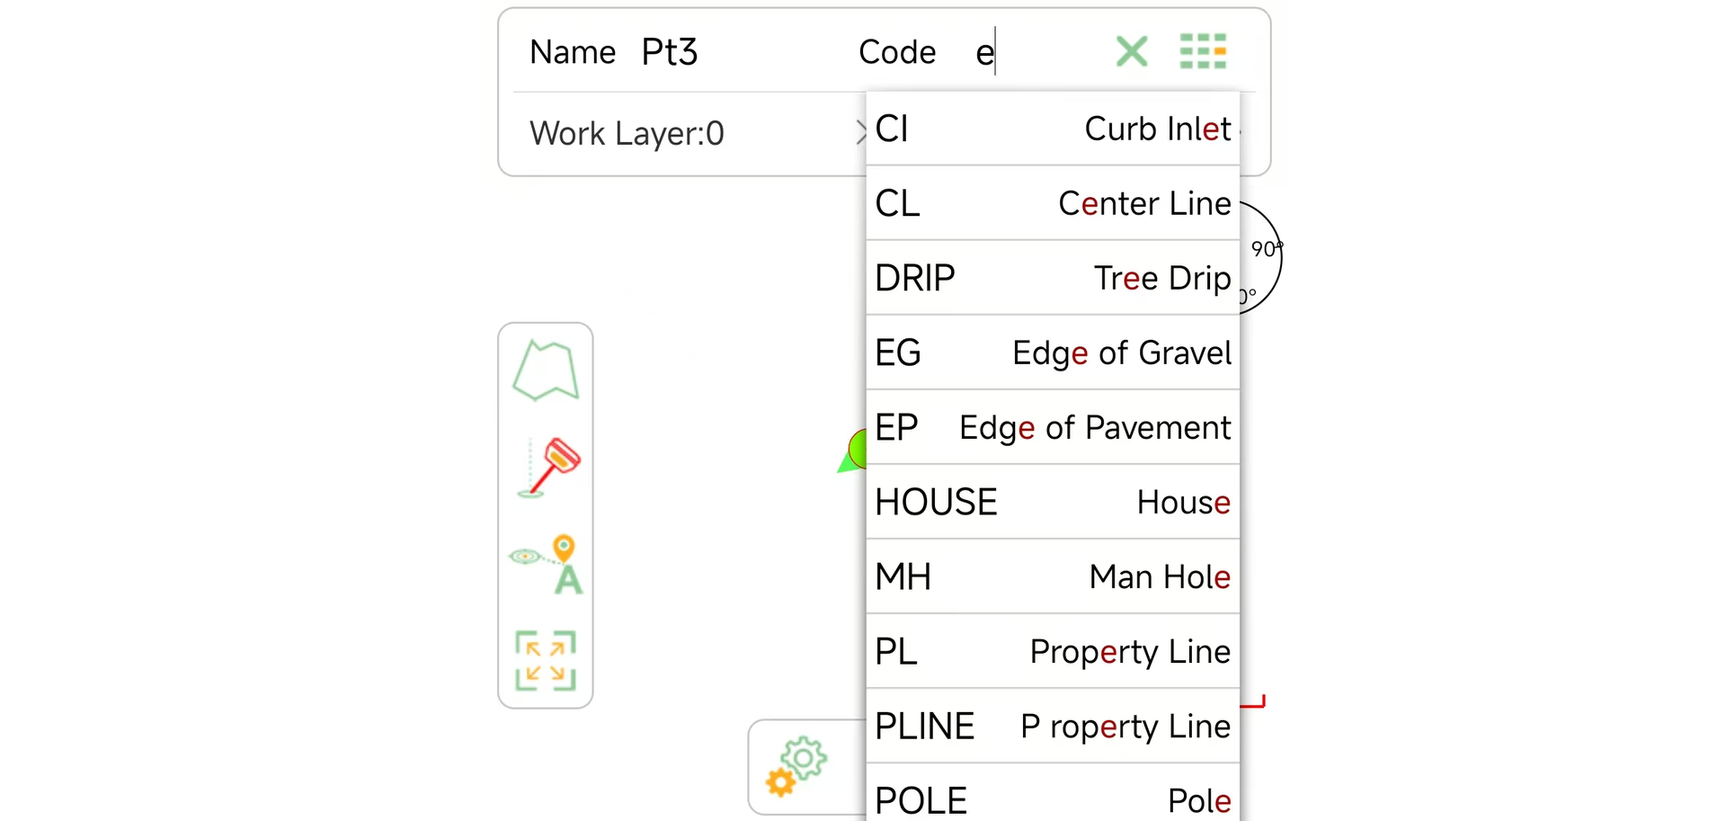Select PL Property Line code
Image resolution: width=1726 pixels, height=821 pixels.
coord(1052,651)
